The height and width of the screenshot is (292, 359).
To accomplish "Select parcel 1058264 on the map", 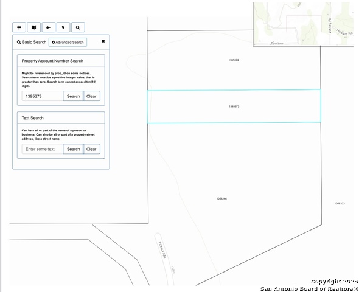I will point(221,199).
